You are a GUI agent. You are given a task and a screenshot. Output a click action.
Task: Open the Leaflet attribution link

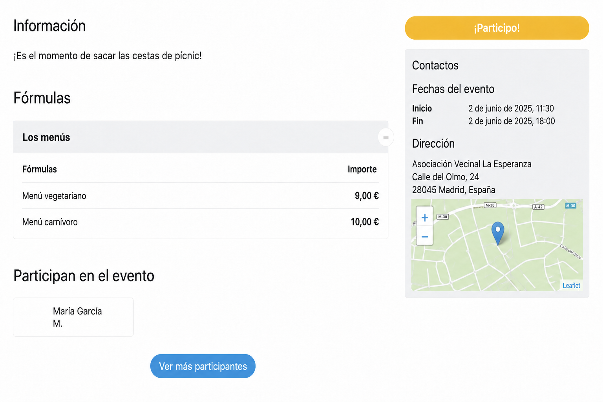coord(571,285)
